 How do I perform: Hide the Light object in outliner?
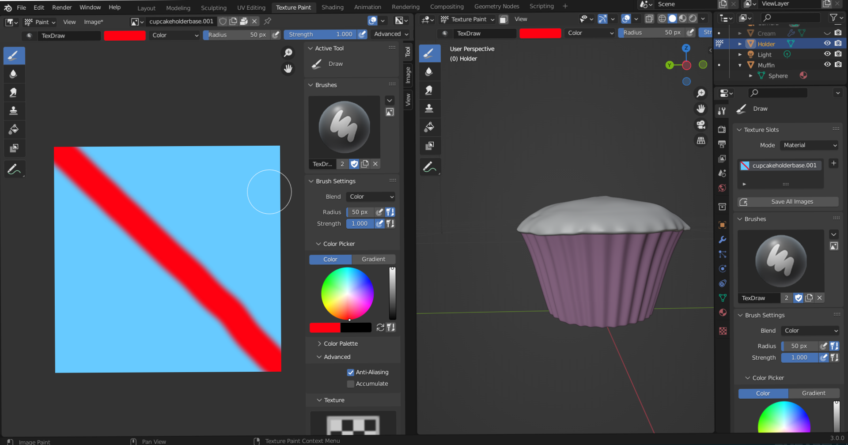point(827,54)
